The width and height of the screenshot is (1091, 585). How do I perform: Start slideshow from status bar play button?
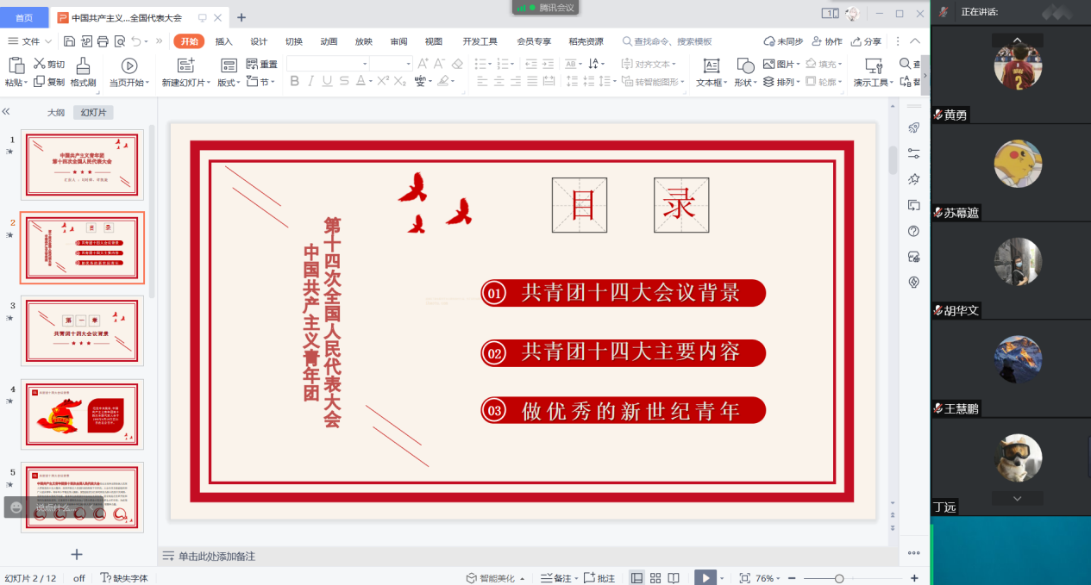tap(705, 578)
